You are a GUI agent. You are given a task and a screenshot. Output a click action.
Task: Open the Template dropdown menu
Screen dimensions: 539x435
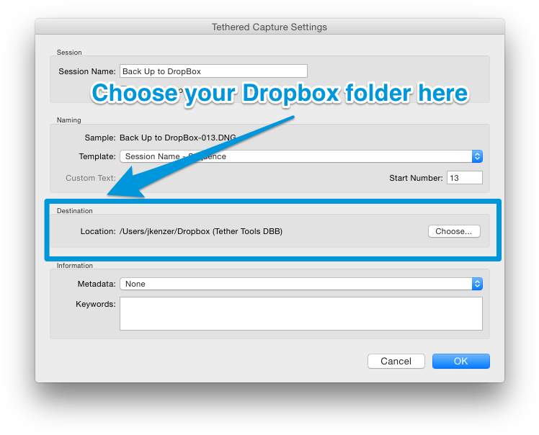click(295, 156)
